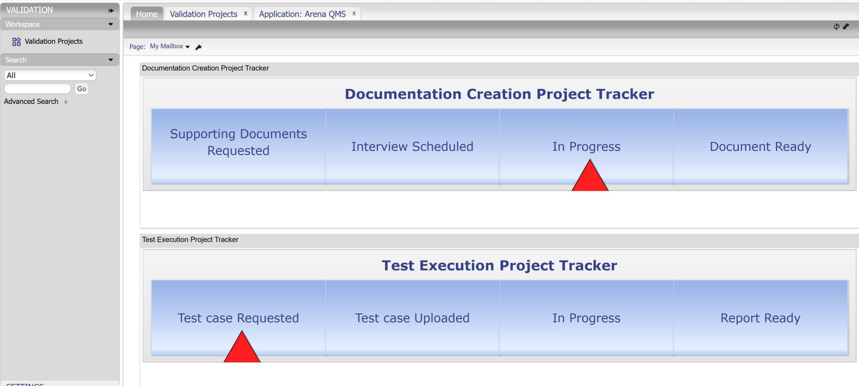
Task: Click the wrench icon at top right
Action: pyautogui.click(x=846, y=27)
